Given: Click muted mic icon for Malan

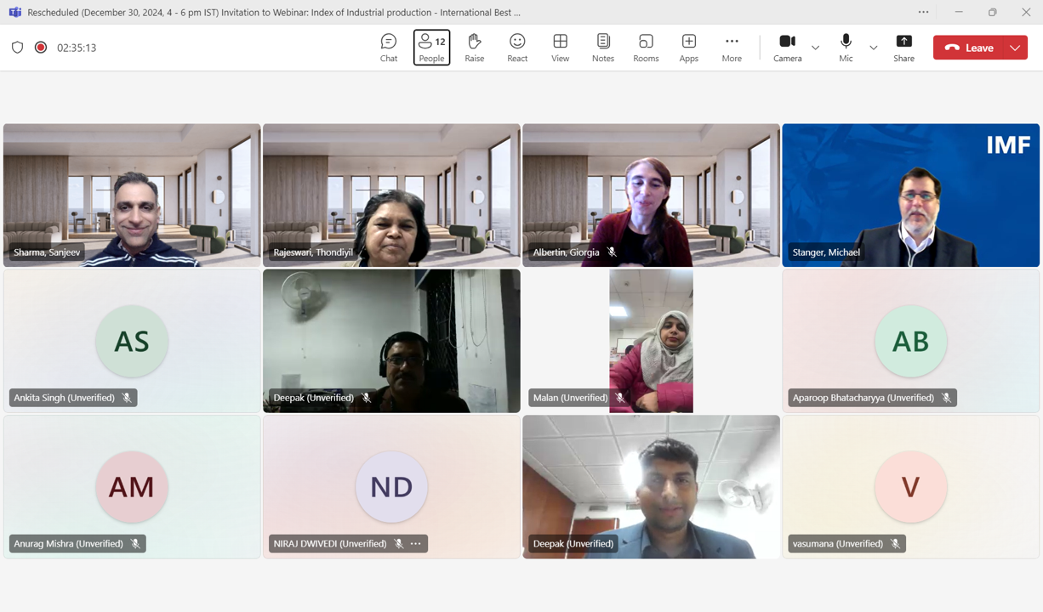Looking at the screenshot, I should coord(620,398).
